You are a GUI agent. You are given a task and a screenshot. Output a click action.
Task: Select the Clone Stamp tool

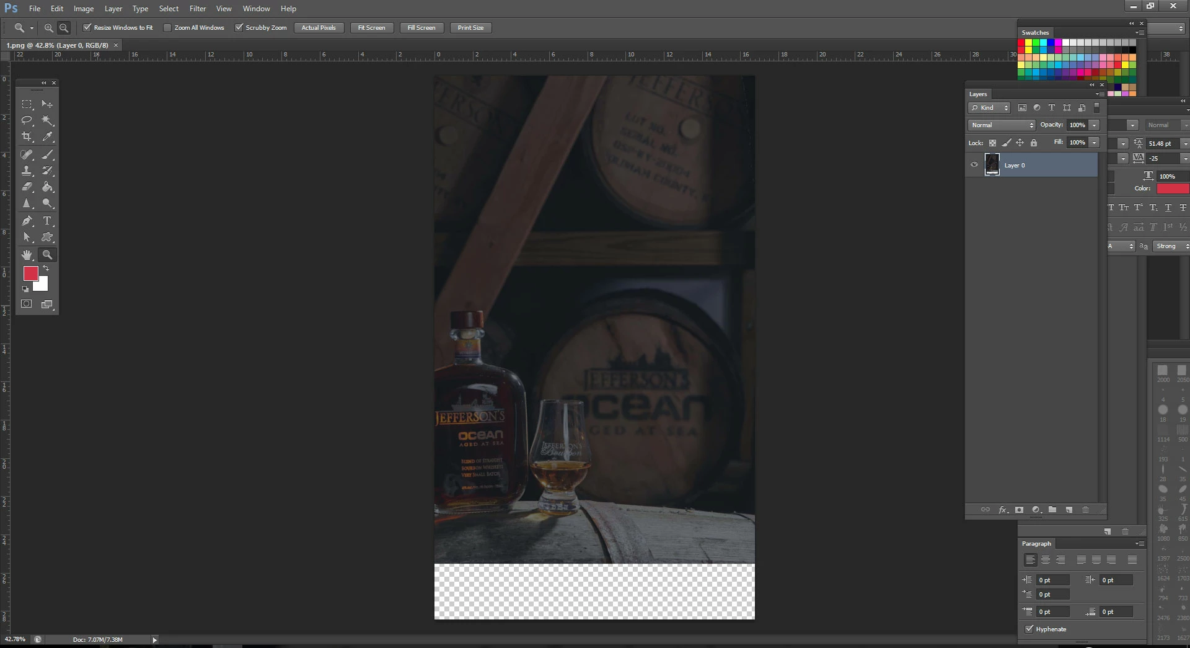tap(27, 171)
